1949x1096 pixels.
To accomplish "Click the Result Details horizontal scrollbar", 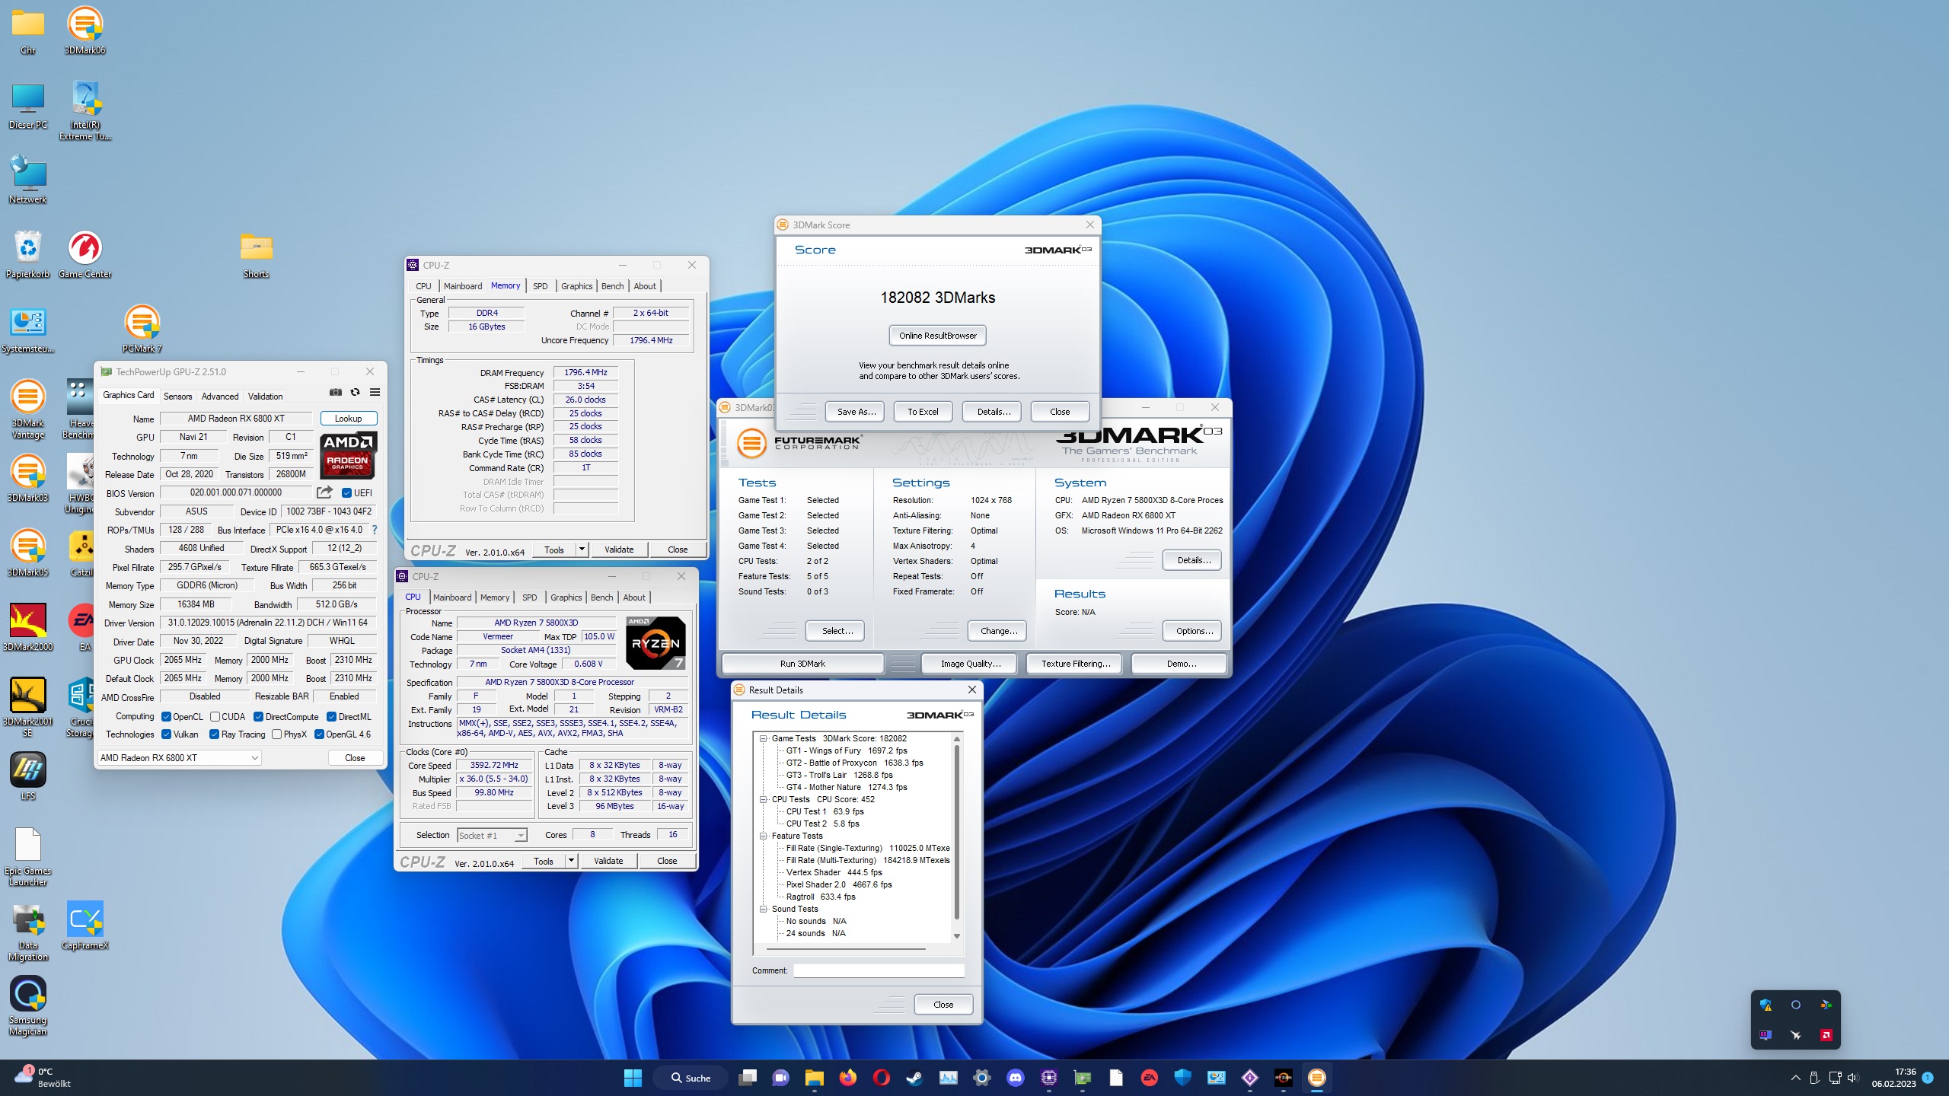I will click(x=847, y=948).
